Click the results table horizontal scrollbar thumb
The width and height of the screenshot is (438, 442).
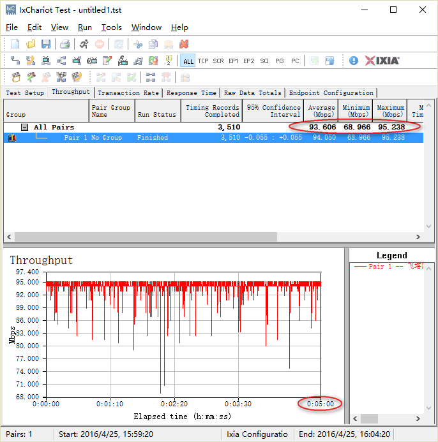point(146,237)
